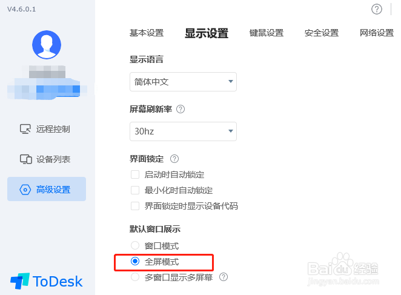This screenshot has height=295, width=401.
Task: Click the 设备列表 devices icon in sidebar
Action: coord(26,159)
